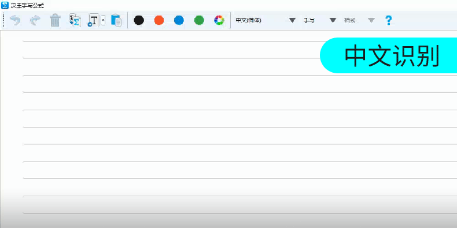
Task: Clear the canvas with the trash icon
Action: pyautogui.click(x=55, y=20)
